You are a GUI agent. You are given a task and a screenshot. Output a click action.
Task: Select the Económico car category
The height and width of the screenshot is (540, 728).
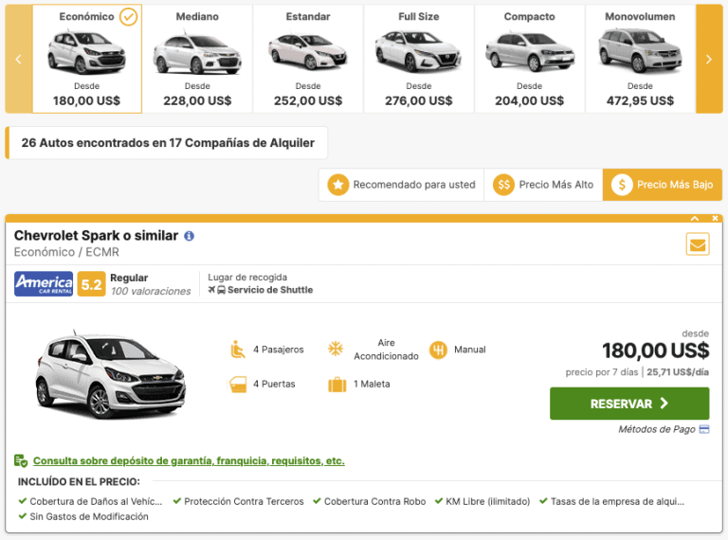click(x=87, y=59)
